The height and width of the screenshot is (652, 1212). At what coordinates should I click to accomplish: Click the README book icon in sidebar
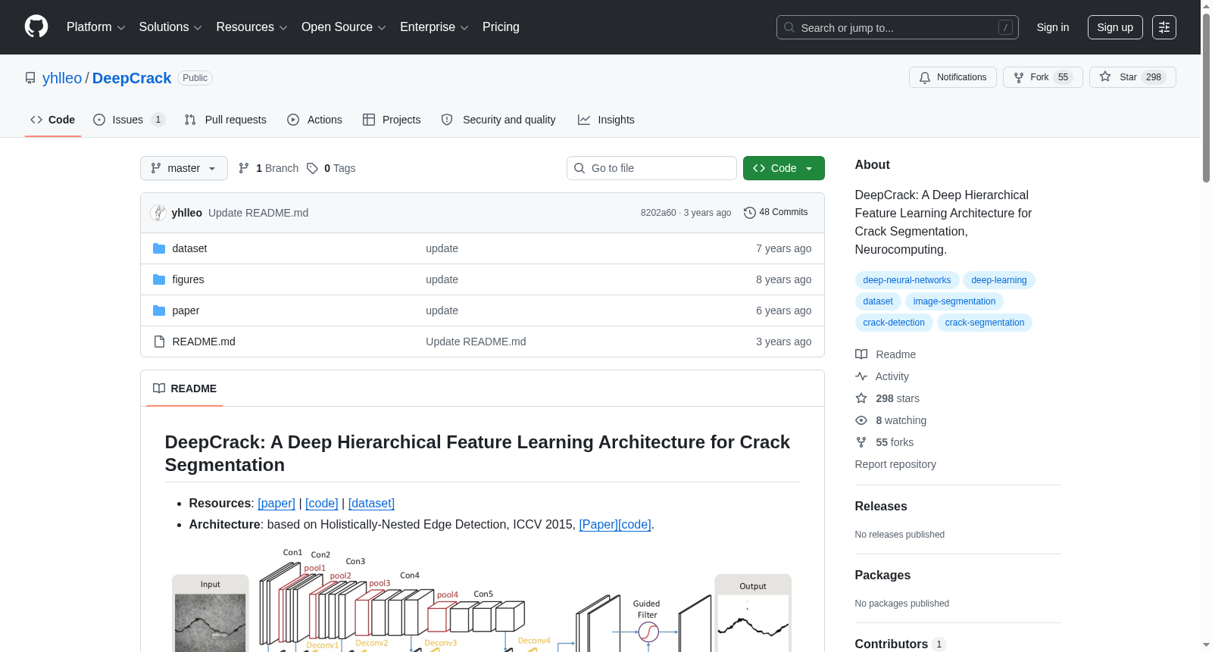point(861,354)
